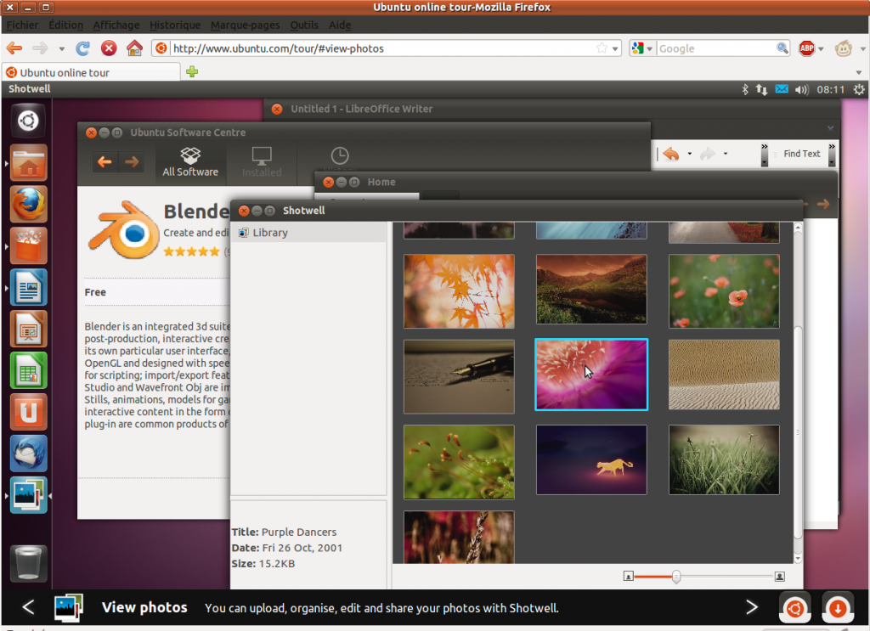Select the orange maple leaves photo
870x631 pixels.
coord(459,291)
